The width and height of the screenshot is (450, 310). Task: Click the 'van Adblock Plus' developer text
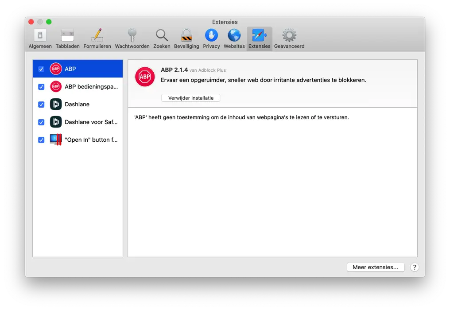(207, 70)
